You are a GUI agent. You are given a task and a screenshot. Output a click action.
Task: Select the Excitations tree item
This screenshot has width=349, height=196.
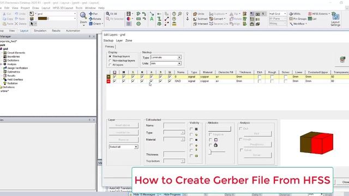(13, 60)
